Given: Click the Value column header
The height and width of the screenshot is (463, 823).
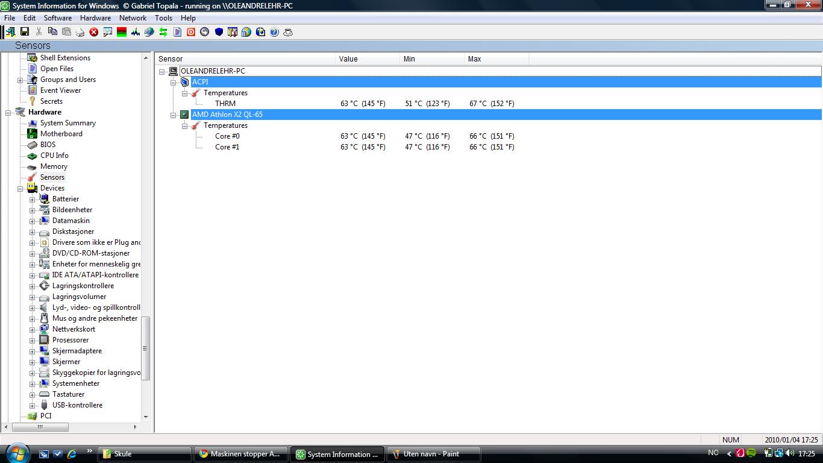Looking at the screenshot, I should click(368, 59).
